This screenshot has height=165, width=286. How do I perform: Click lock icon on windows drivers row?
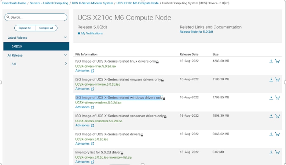pyautogui.click(x=164, y=98)
